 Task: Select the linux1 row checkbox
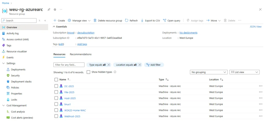point(56,104)
